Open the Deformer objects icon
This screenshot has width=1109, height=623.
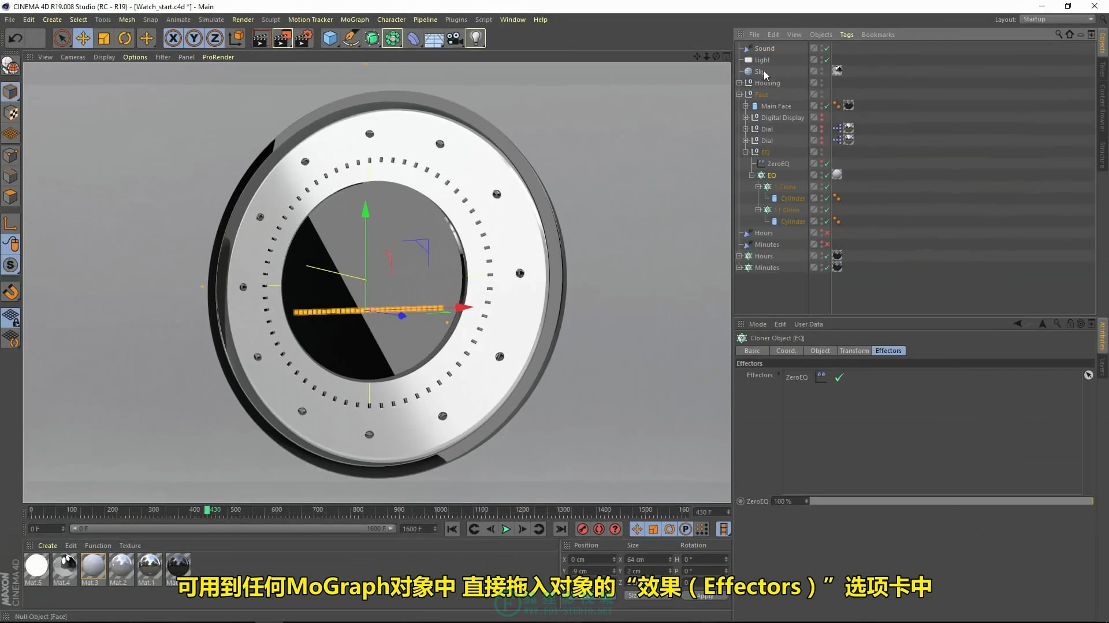click(414, 39)
